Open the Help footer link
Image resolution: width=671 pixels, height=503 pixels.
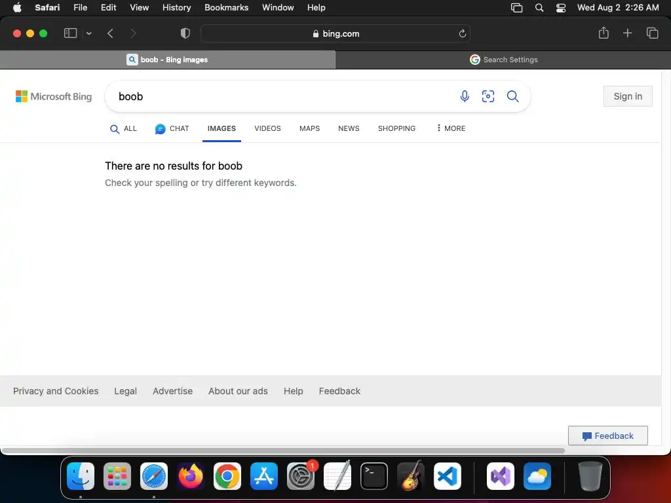click(293, 391)
